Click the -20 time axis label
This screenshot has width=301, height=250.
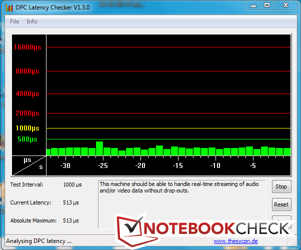140,165
